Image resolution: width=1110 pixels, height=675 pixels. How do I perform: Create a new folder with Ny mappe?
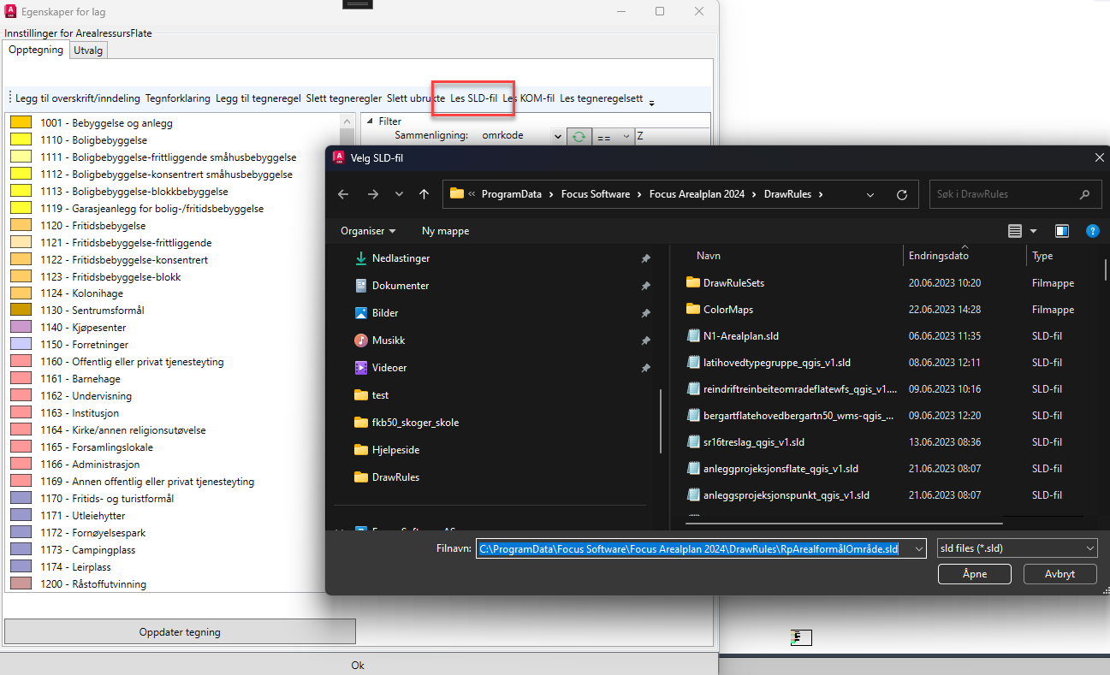[x=445, y=231]
